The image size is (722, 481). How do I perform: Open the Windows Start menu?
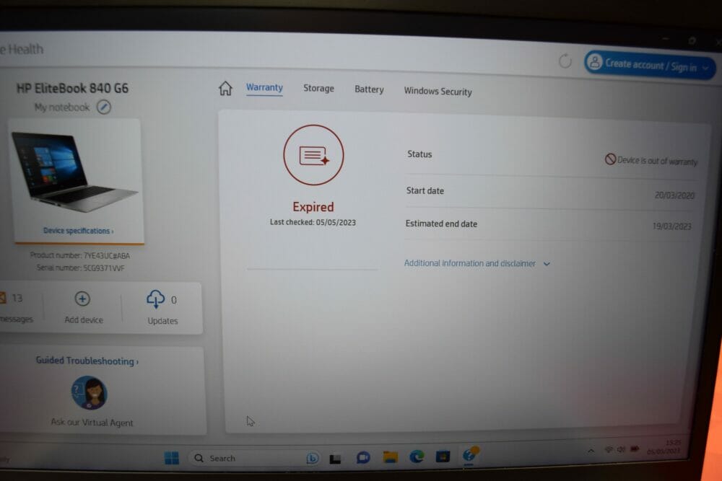coord(172,457)
